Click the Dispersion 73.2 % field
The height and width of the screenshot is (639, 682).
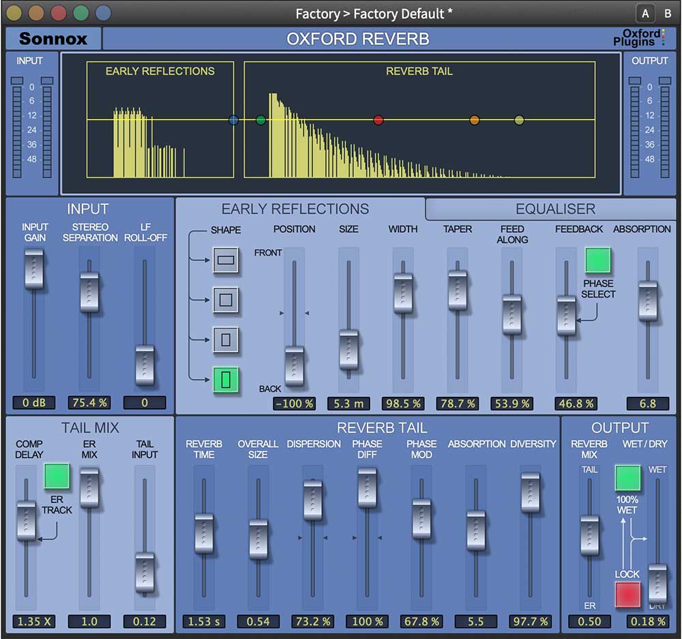(x=313, y=621)
